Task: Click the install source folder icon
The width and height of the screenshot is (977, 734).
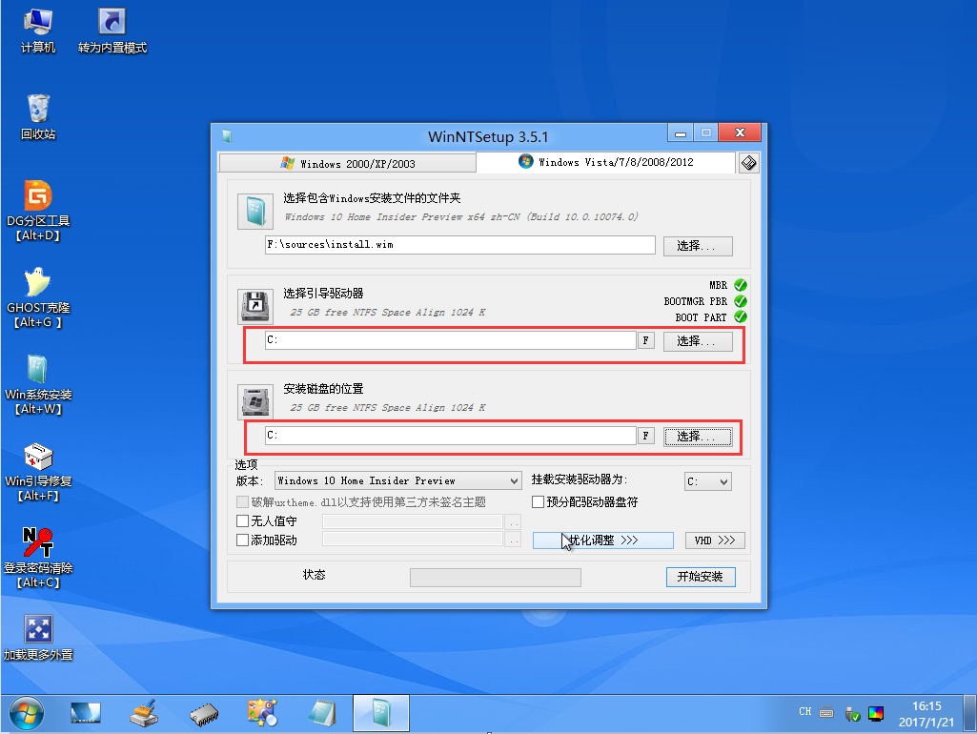Action: point(255,212)
